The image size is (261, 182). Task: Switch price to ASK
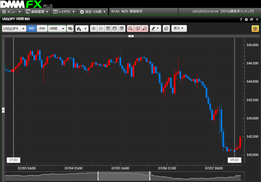pyautogui.click(x=42, y=28)
